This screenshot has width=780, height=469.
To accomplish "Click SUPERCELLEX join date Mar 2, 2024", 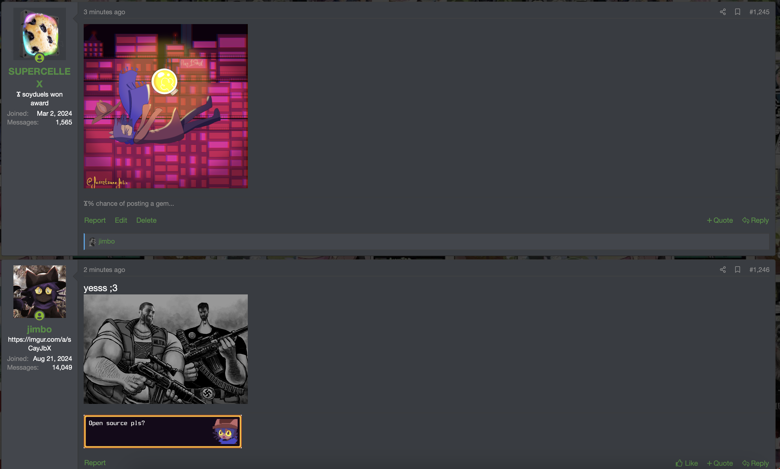I will (54, 114).
